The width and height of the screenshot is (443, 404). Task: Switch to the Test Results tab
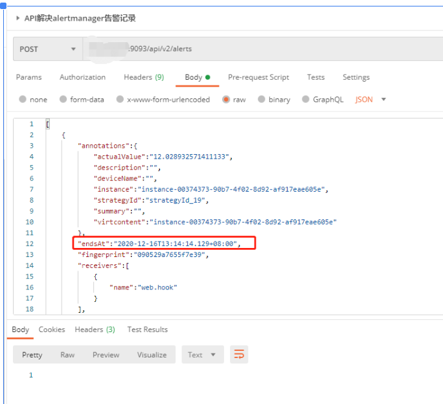(148, 330)
